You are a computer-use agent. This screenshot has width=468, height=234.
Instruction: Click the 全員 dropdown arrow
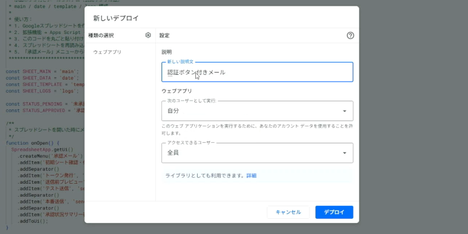click(345, 153)
